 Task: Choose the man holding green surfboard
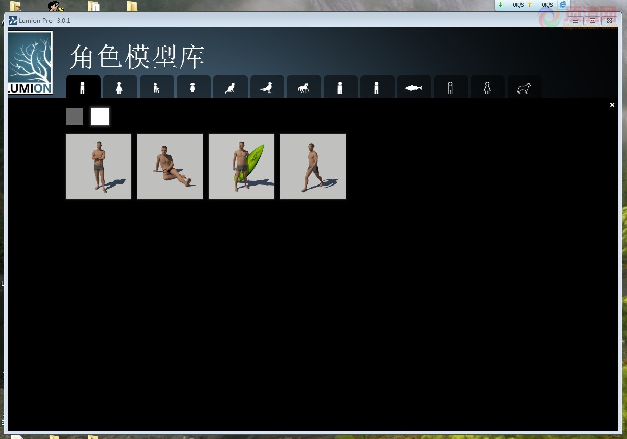point(242,167)
